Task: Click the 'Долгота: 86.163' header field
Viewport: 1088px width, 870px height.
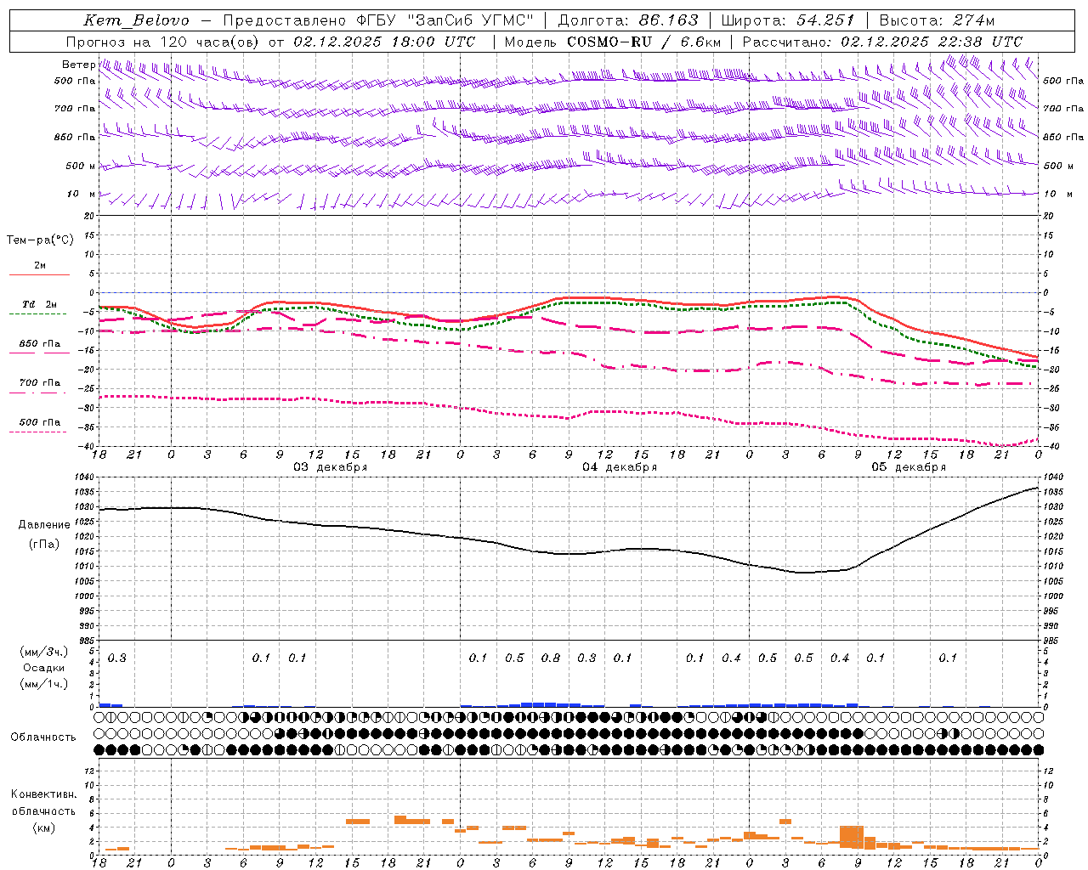Action: [628, 21]
